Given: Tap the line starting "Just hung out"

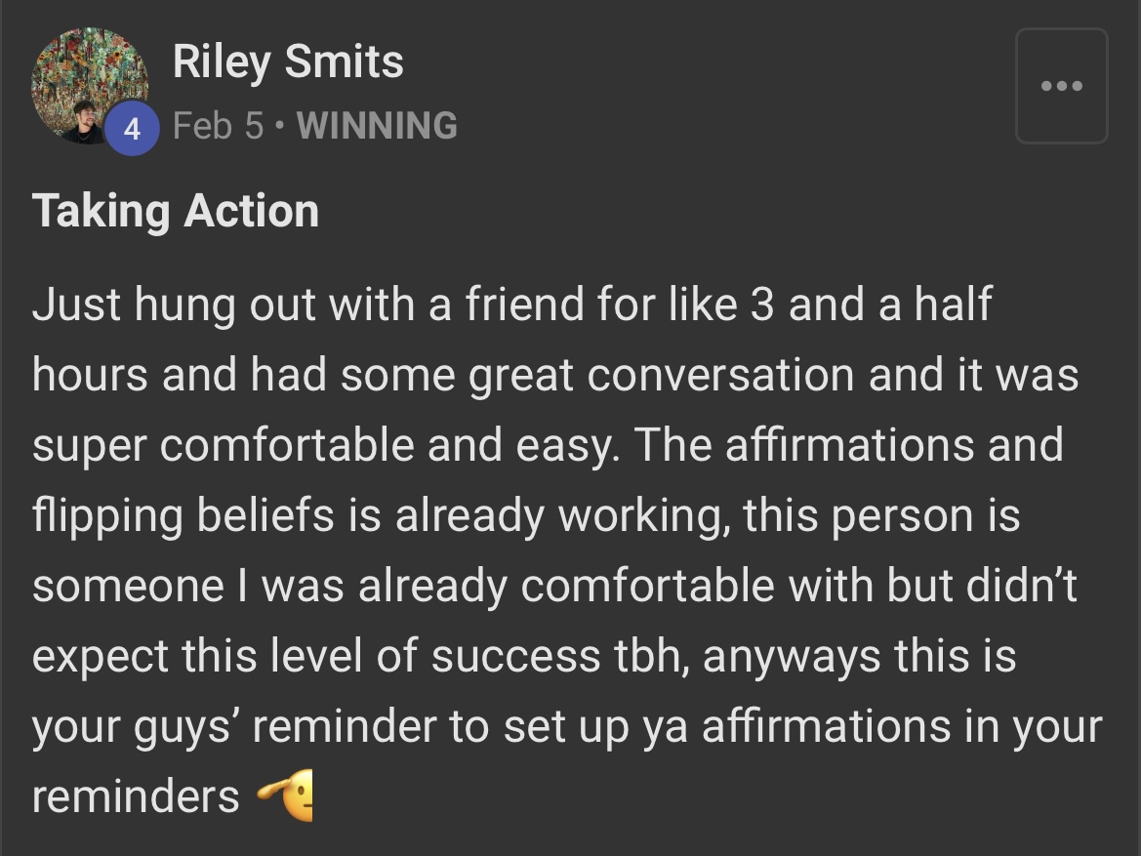Looking at the screenshot, I should 511,304.
